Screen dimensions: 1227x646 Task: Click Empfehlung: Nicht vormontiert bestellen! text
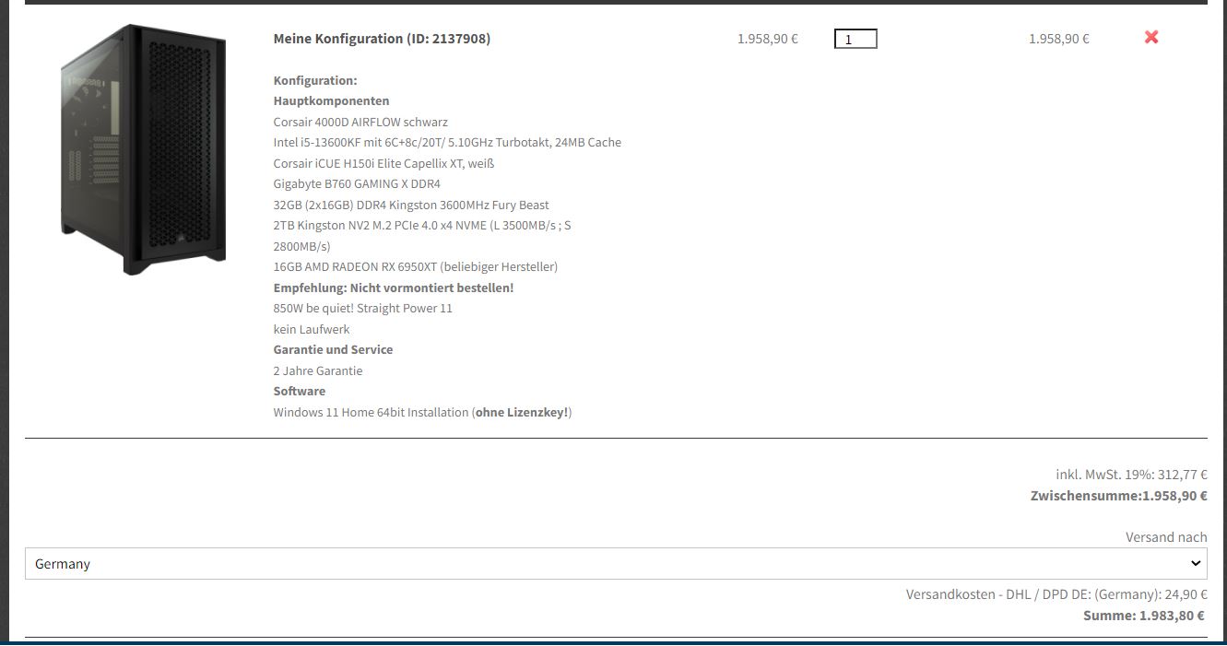(394, 288)
